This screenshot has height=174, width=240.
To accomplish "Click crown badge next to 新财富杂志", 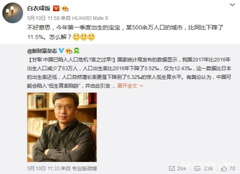I will tap(69, 51).
